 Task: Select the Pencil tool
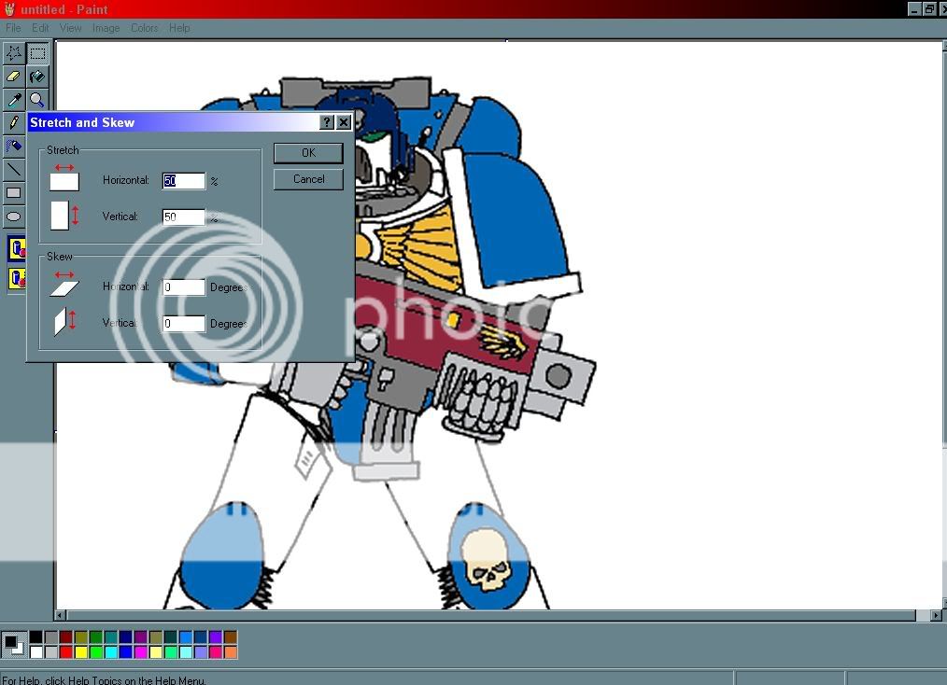(14, 123)
